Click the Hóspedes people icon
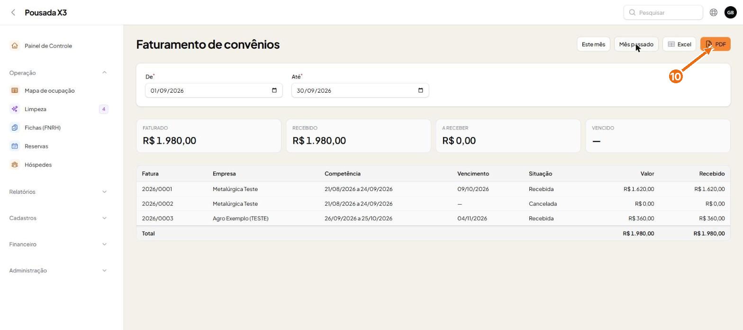The height and width of the screenshot is (330, 743). click(15, 165)
